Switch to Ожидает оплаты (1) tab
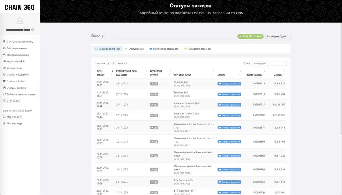Screen dimensions: 342x195 pyautogui.click(x=198, y=49)
